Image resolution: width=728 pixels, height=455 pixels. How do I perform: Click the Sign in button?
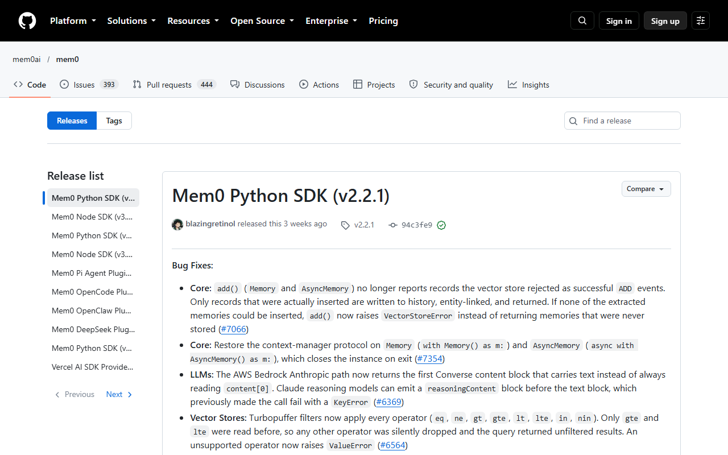pyautogui.click(x=619, y=20)
